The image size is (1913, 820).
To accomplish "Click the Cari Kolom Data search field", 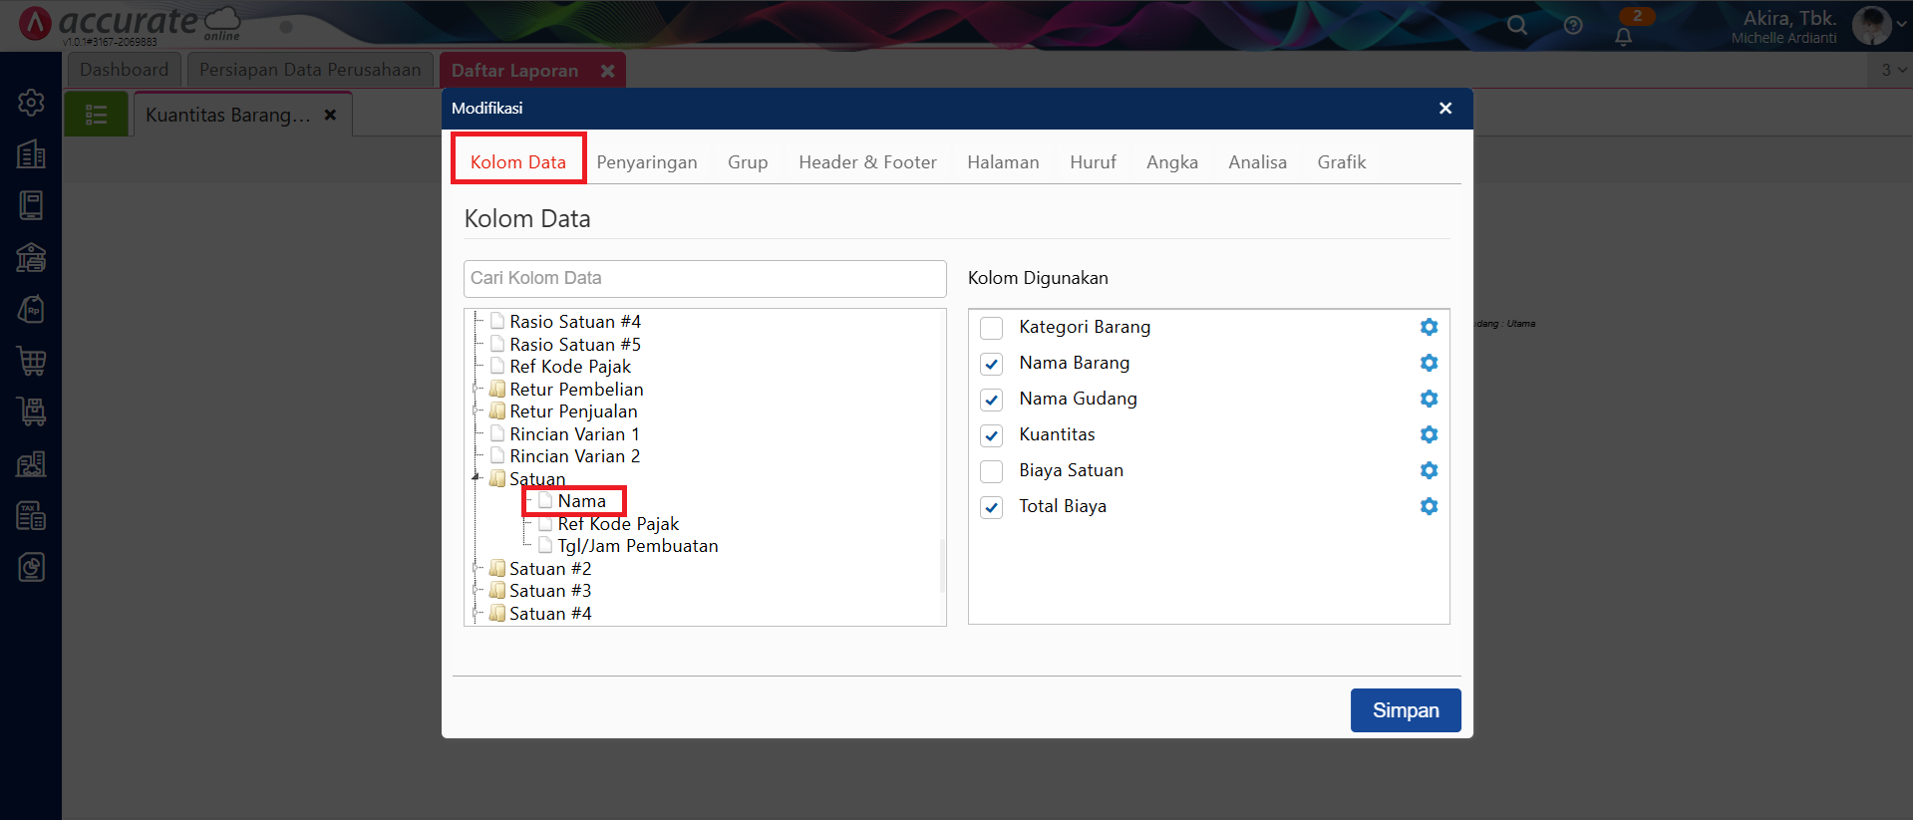I will tap(704, 278).
